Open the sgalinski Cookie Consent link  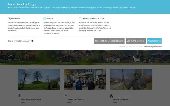click(135, 47)
